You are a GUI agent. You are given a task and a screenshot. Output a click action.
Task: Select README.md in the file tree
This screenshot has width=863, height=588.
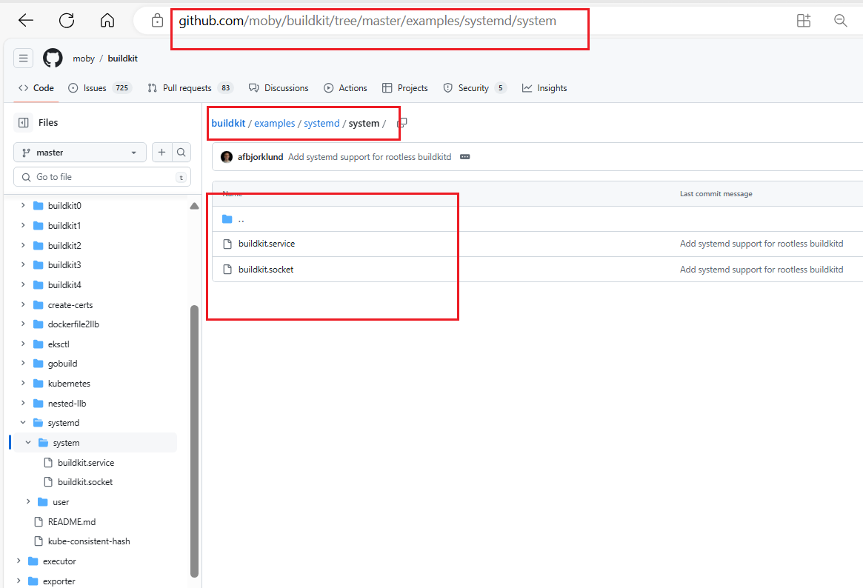[x=72, y=521]
